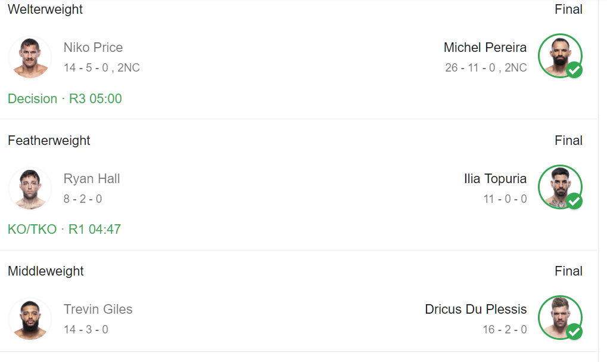Click Niko Price's fighter photo

click(30, 57)
